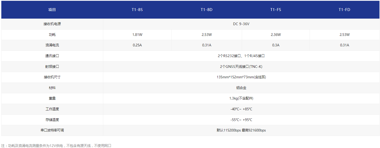This screenshot has height=148, width=380.
Task: Click the 2个RS232接口、1个RJ45接口 value
Action: click(241, 56)
